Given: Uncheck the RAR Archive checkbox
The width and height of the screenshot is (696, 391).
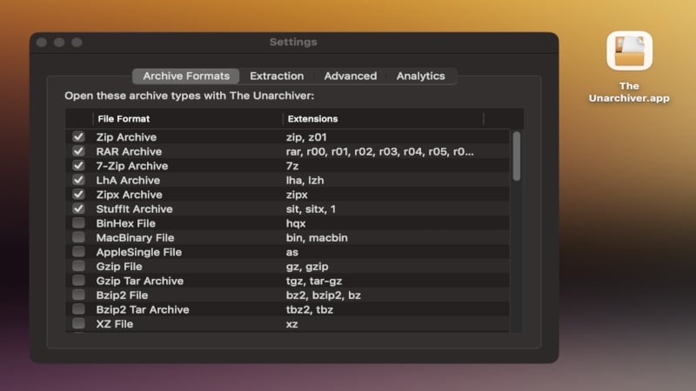Looking at the screenshot, I should pyautogui.click(x=78, y=151).
